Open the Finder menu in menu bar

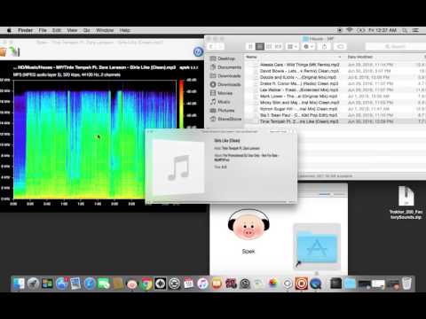pyautogui.click(x=26, y=30)
